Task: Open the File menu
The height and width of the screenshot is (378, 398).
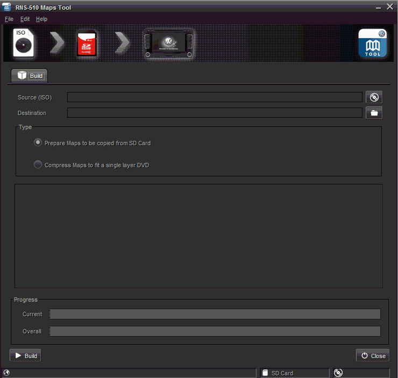Action: point(9,19)
